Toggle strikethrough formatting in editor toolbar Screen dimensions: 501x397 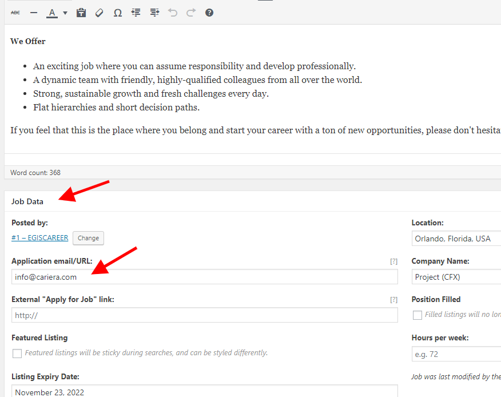[15, 13]
